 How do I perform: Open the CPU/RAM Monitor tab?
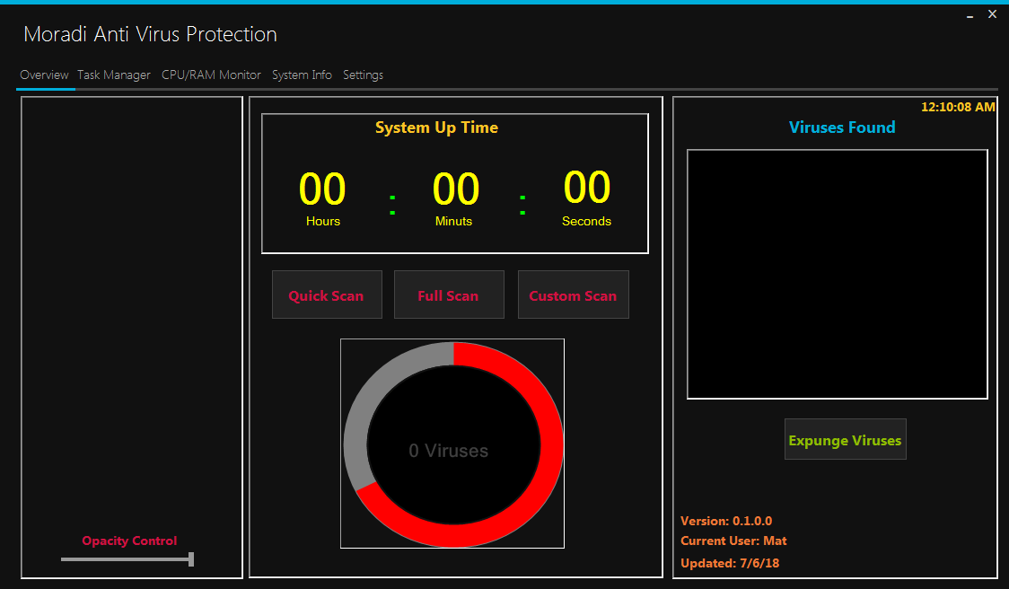tap(211, 75)
